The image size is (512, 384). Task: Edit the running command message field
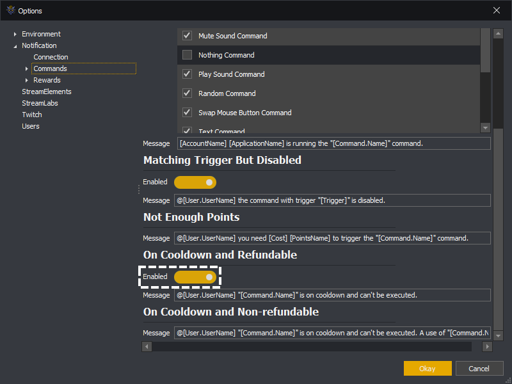click(333, 143)
